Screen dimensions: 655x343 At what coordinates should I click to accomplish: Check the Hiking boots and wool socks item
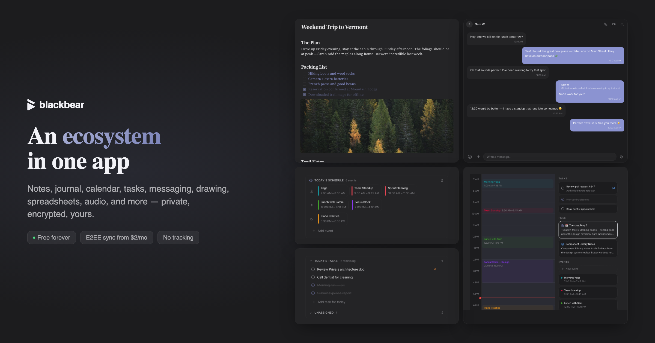tap(304, 73)
